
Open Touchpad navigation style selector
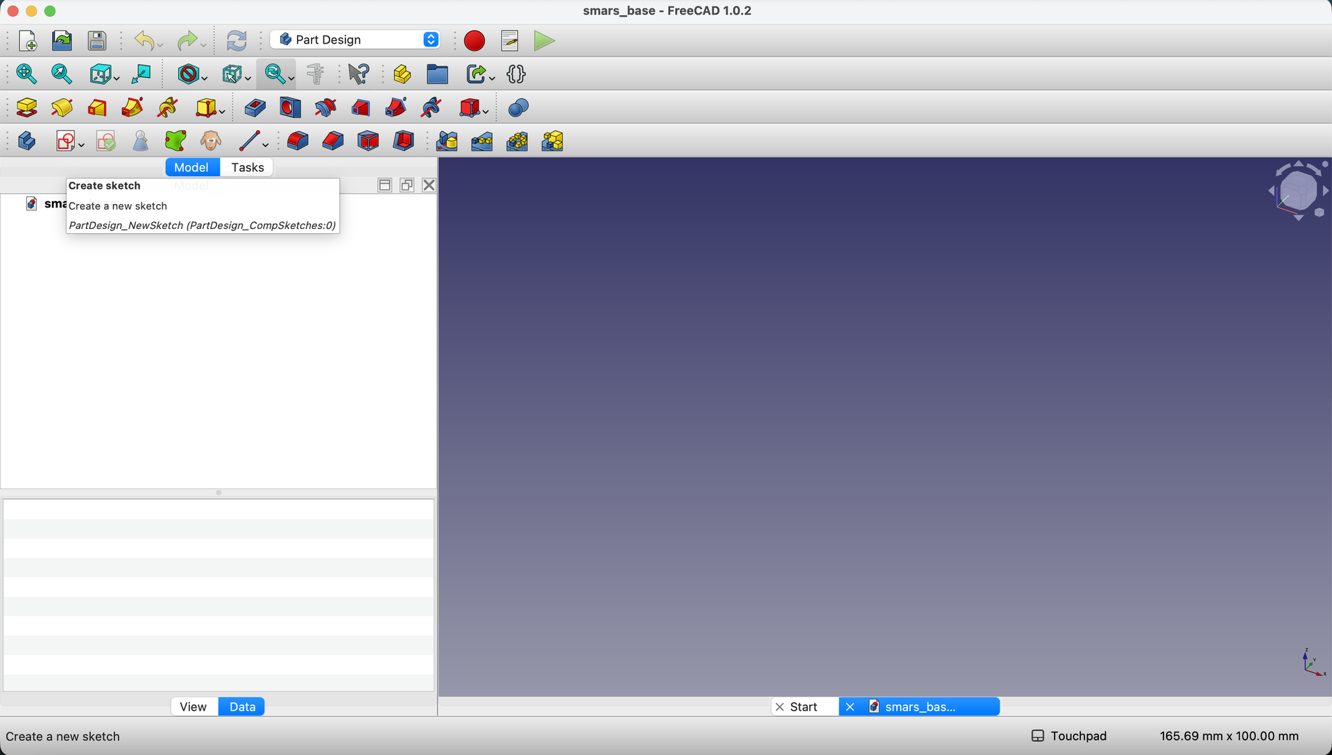click(x=1069, y=736)
